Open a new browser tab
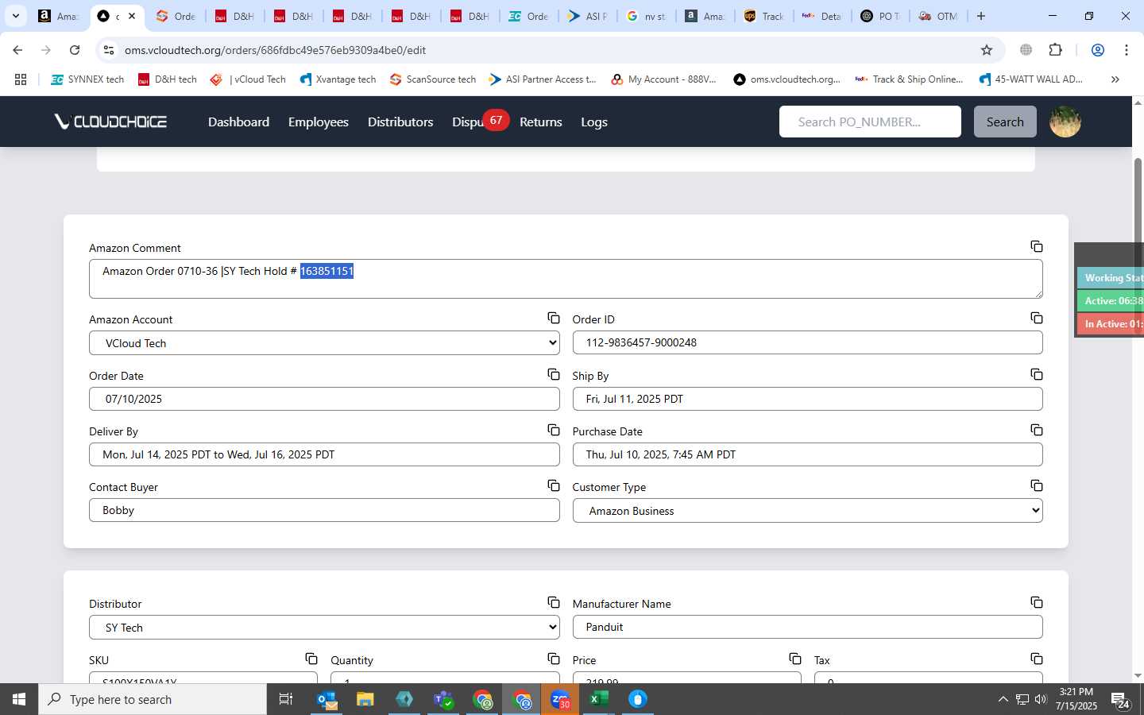The height and width of the screenshot is (715, 1144). click(x=981, y=16)
